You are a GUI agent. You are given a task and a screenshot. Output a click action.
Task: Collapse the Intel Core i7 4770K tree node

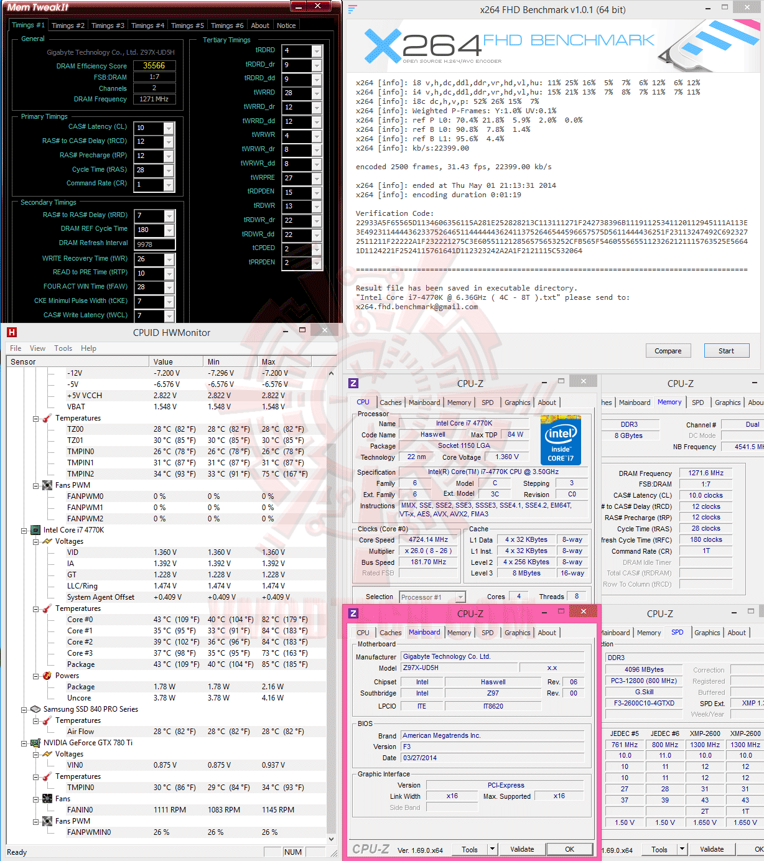coord(24,531)
